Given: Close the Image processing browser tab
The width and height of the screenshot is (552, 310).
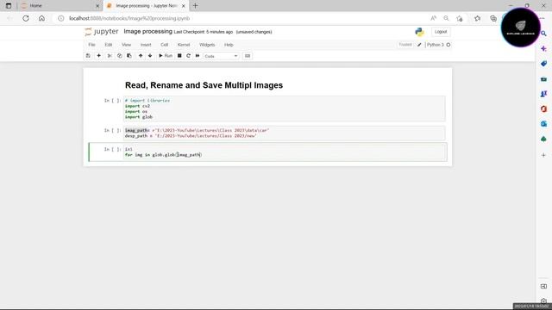Looking at the screenshot, I should [x=183, y=6].
